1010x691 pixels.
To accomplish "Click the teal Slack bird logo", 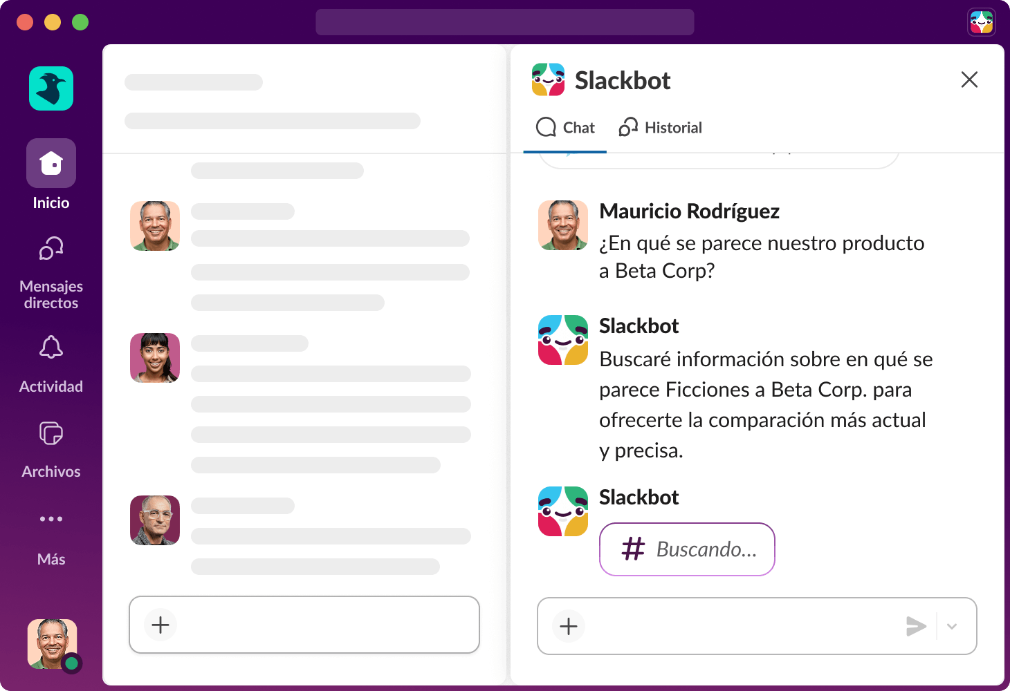I will [50, 88].
